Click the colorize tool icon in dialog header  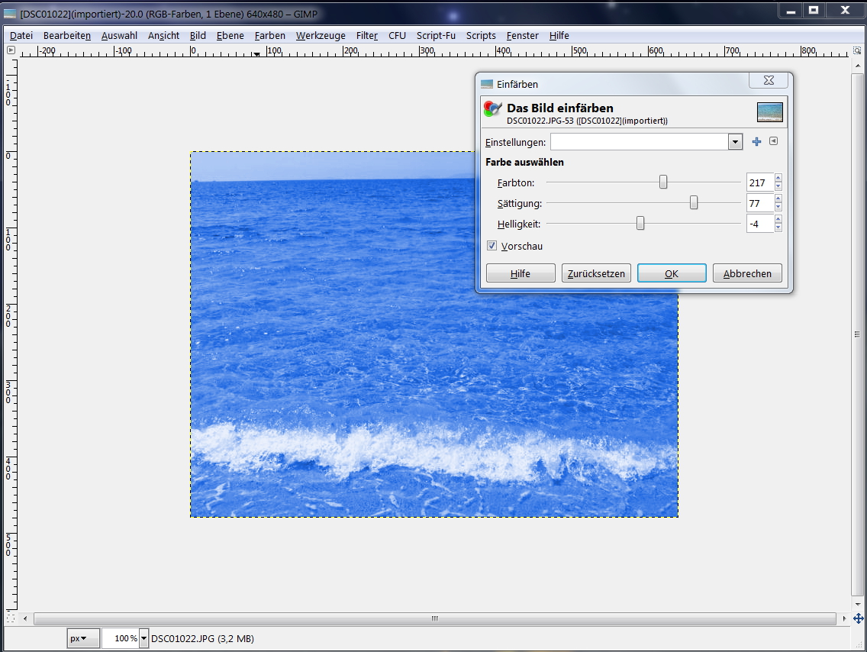[x=492, y=109]
